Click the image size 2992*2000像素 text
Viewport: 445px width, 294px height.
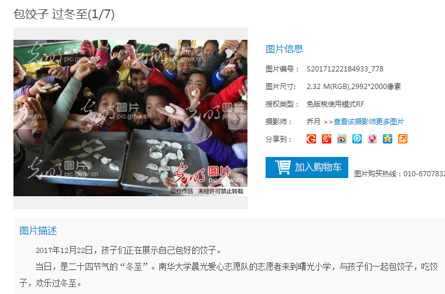click(376, 87)
